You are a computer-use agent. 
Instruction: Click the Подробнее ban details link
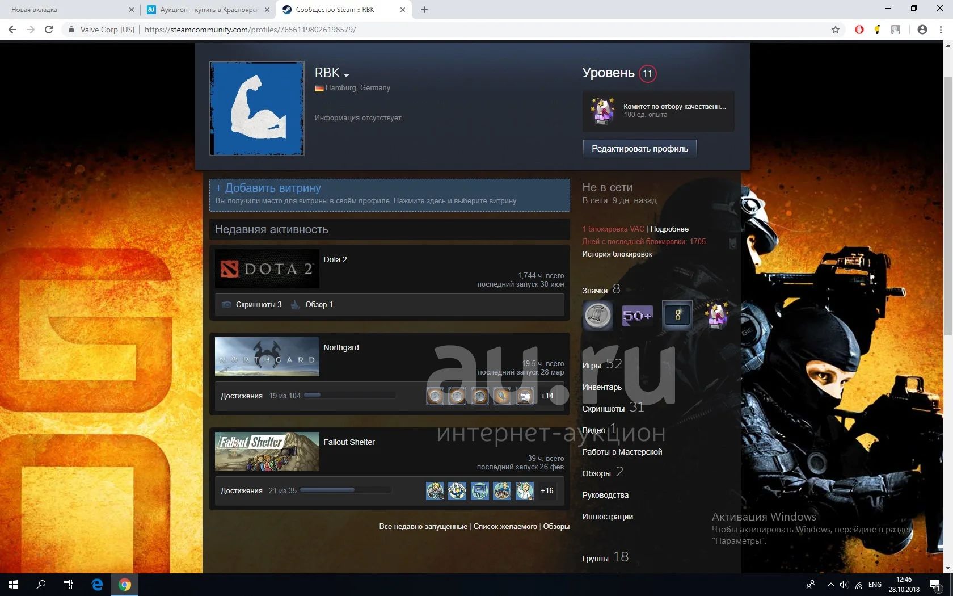[669, 229]
